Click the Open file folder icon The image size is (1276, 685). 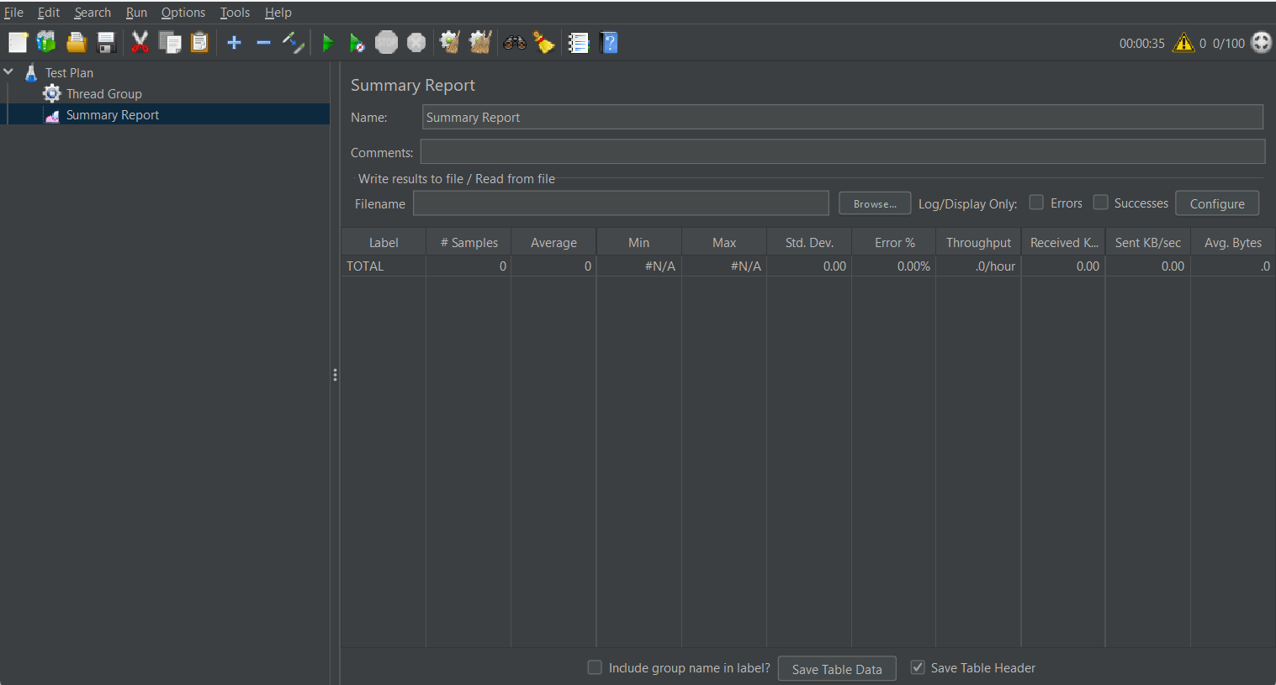(77, 42)
